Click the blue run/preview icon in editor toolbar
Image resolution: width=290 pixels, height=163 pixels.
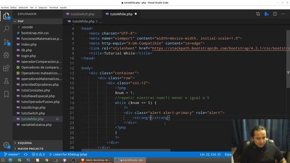[x=266, y=14]
